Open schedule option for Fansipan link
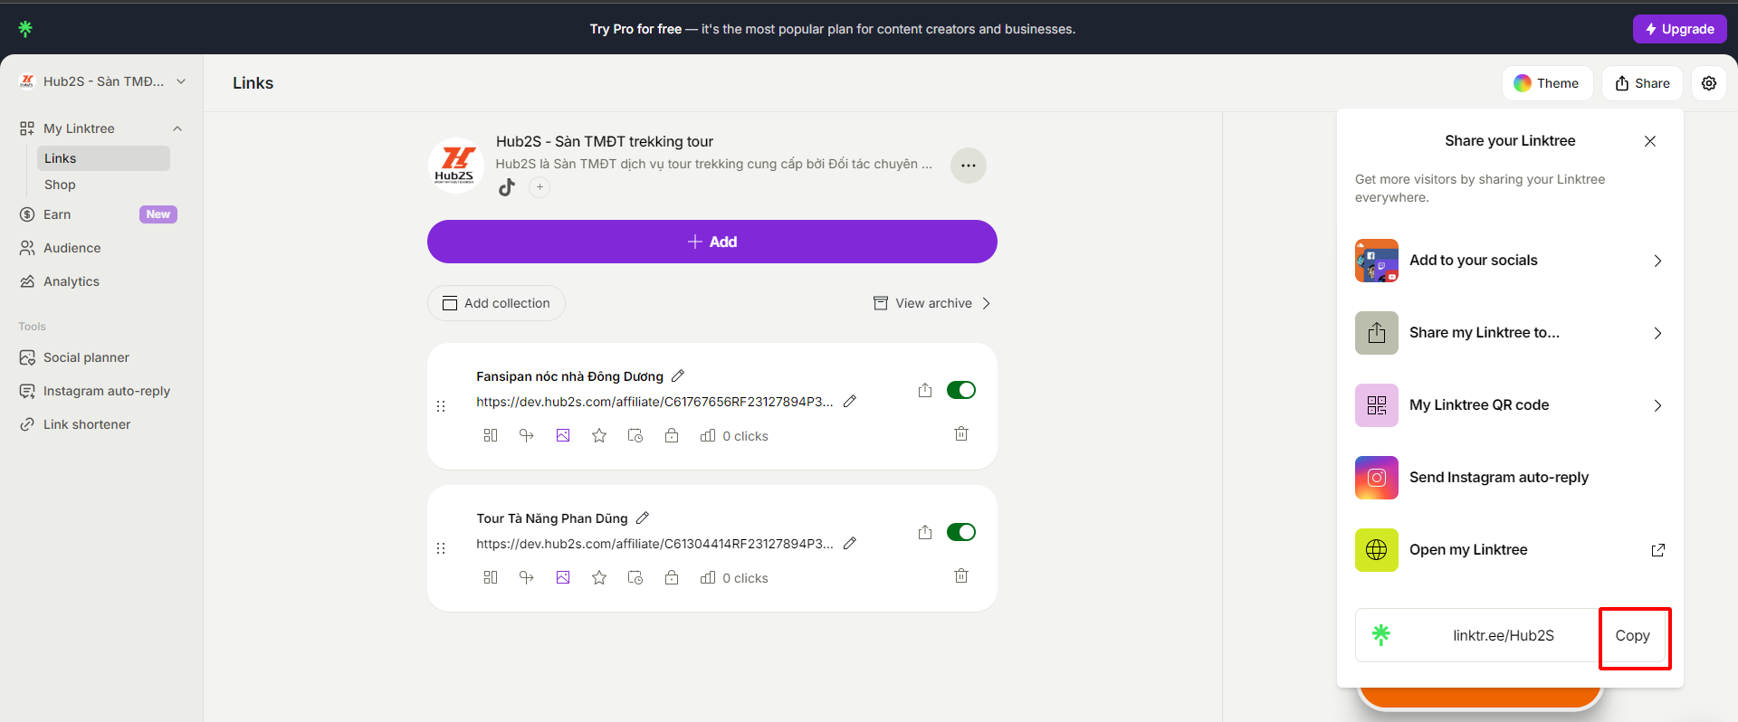Viewport: 1738px width, 722px height. (x=635, y=435)
